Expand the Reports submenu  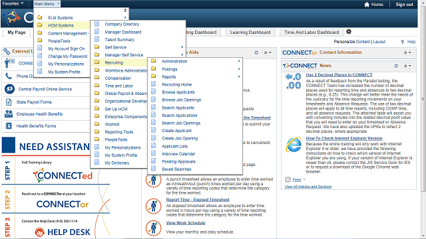pos(239,77)
